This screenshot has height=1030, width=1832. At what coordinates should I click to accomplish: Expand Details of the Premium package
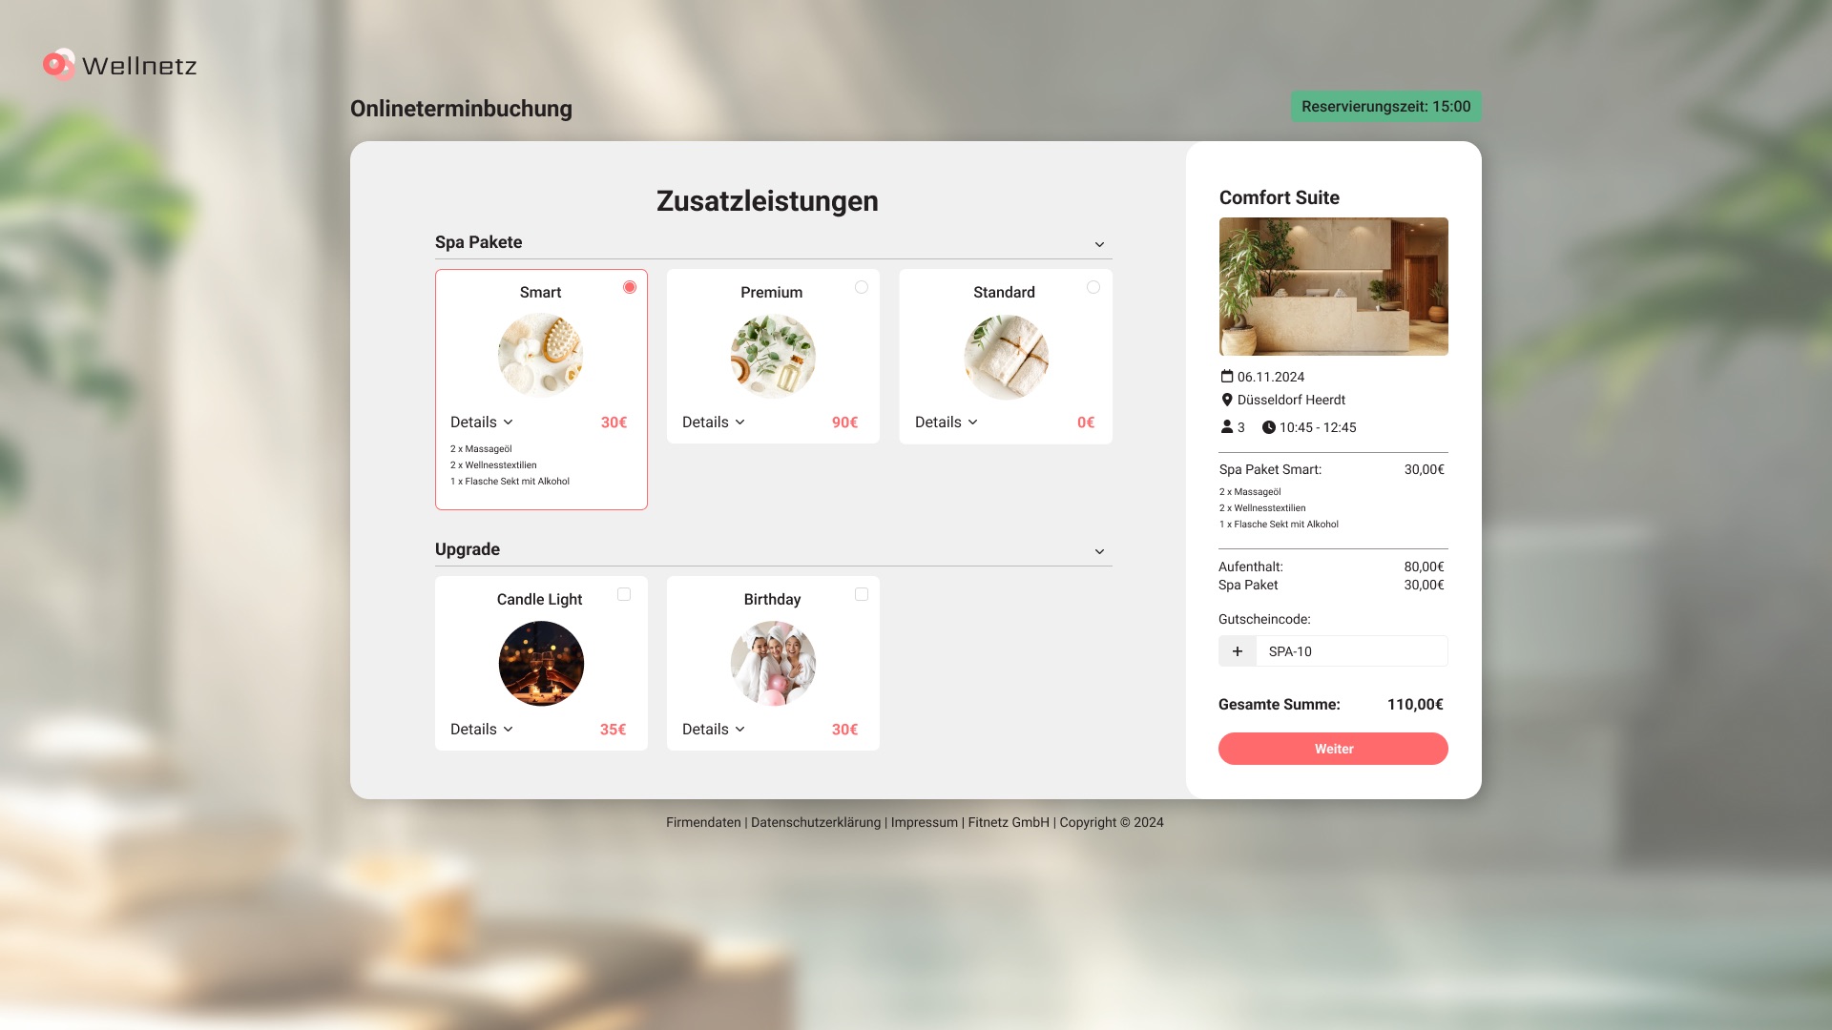click(714, 422)
